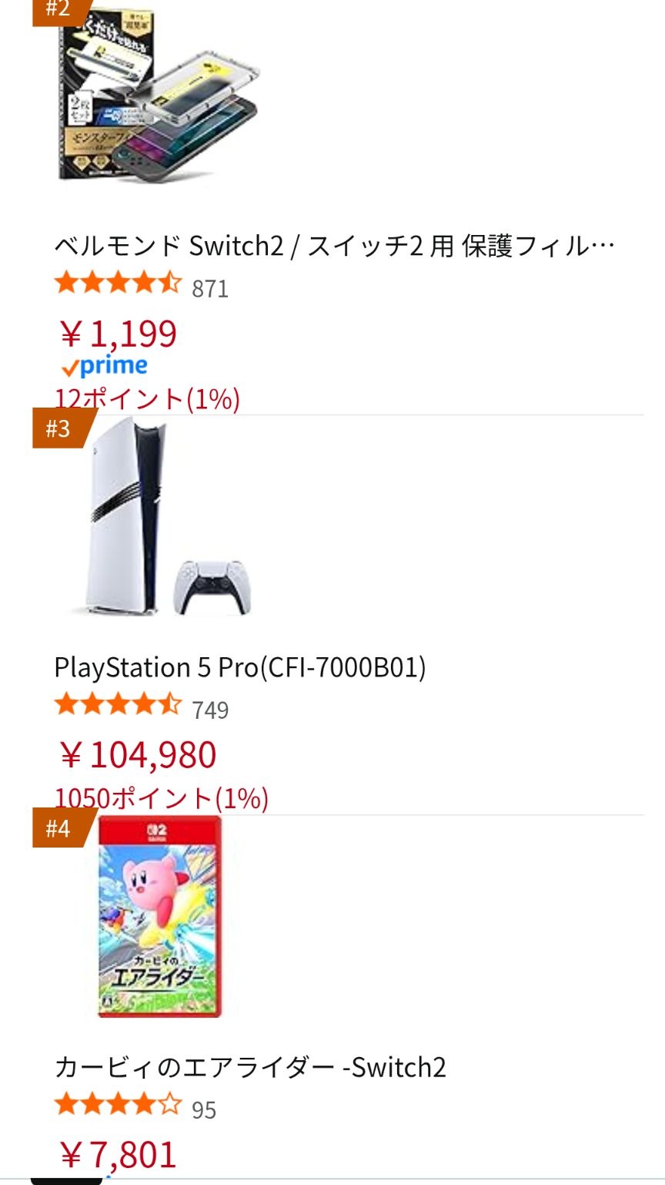This screenshot has width=665, height=1185.
Task: Tap the Belmond Switch2 screen protector image
Action: [159, 95]
